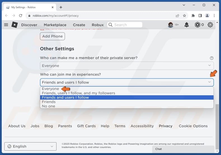221x155 pixels.
Task: Open the Robux page
Action: tap(98, 25)
